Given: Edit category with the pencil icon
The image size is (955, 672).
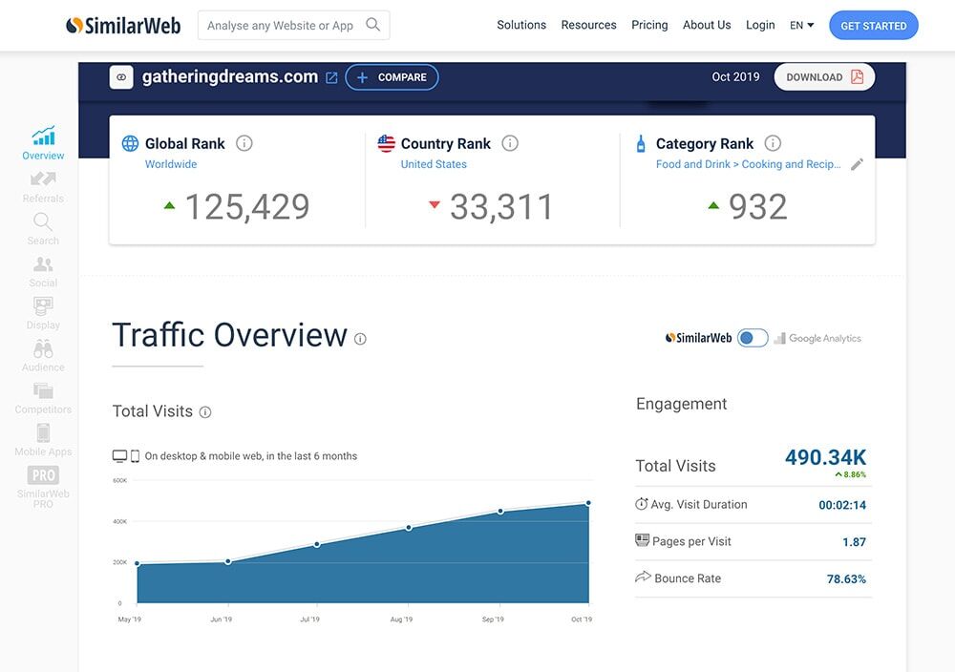Looking at the screenshot, I should click(857, 164).
